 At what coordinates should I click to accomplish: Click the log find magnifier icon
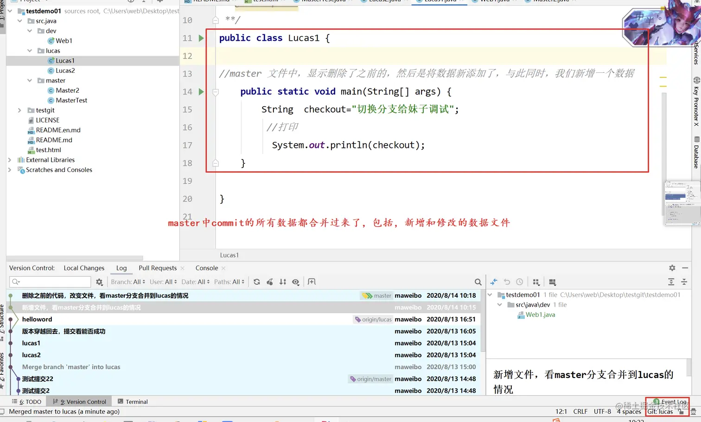478,282
